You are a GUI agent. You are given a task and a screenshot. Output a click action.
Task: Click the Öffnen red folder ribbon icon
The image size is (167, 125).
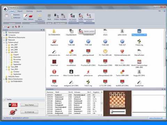tap(31, 17)
